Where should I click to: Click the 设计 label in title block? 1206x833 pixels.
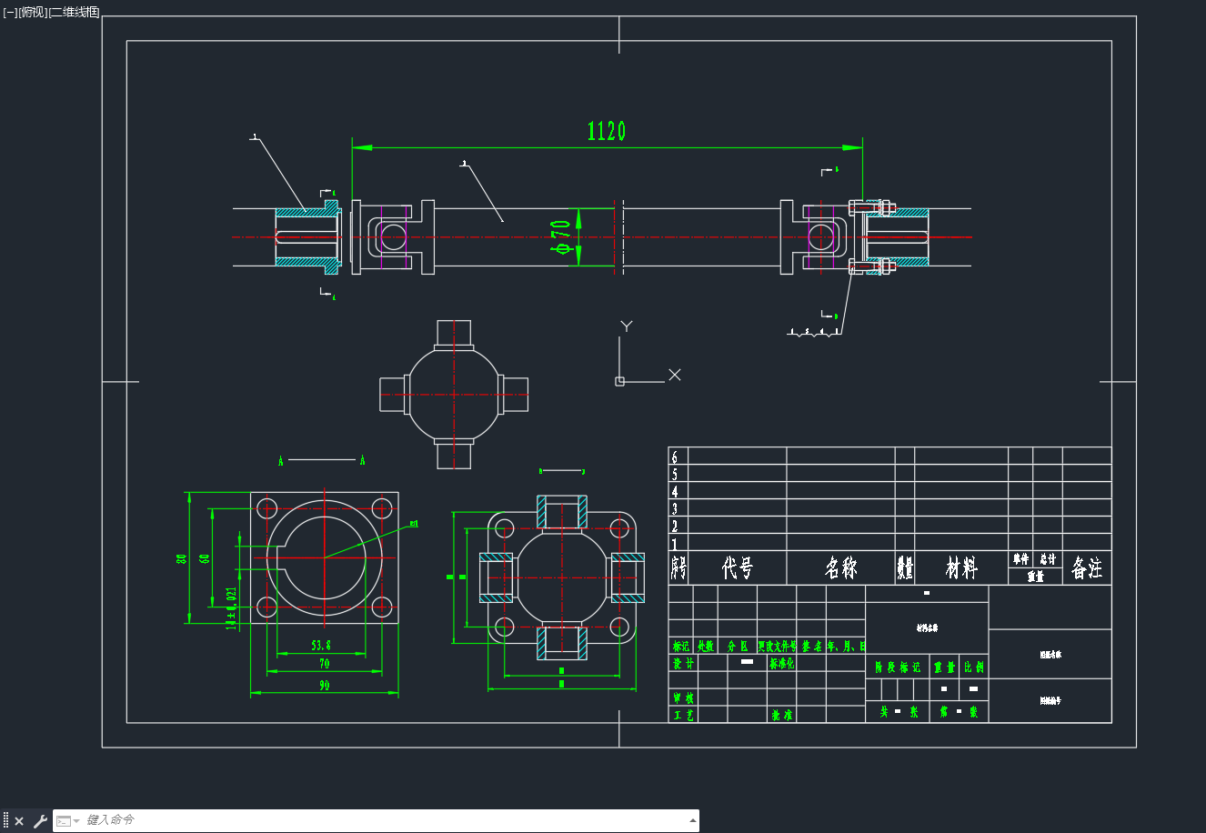coord(683,664)
